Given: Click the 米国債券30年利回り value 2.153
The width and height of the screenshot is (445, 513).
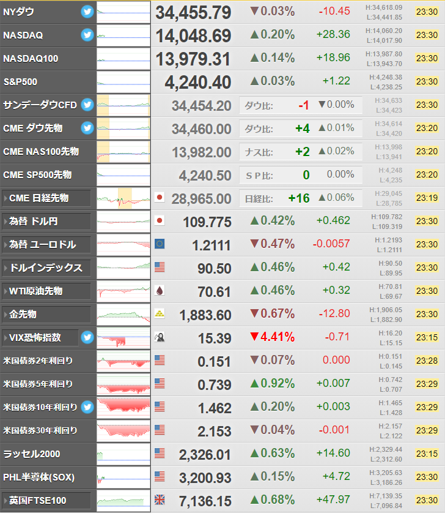Looking at the screenshot, I should coord(215,432).
